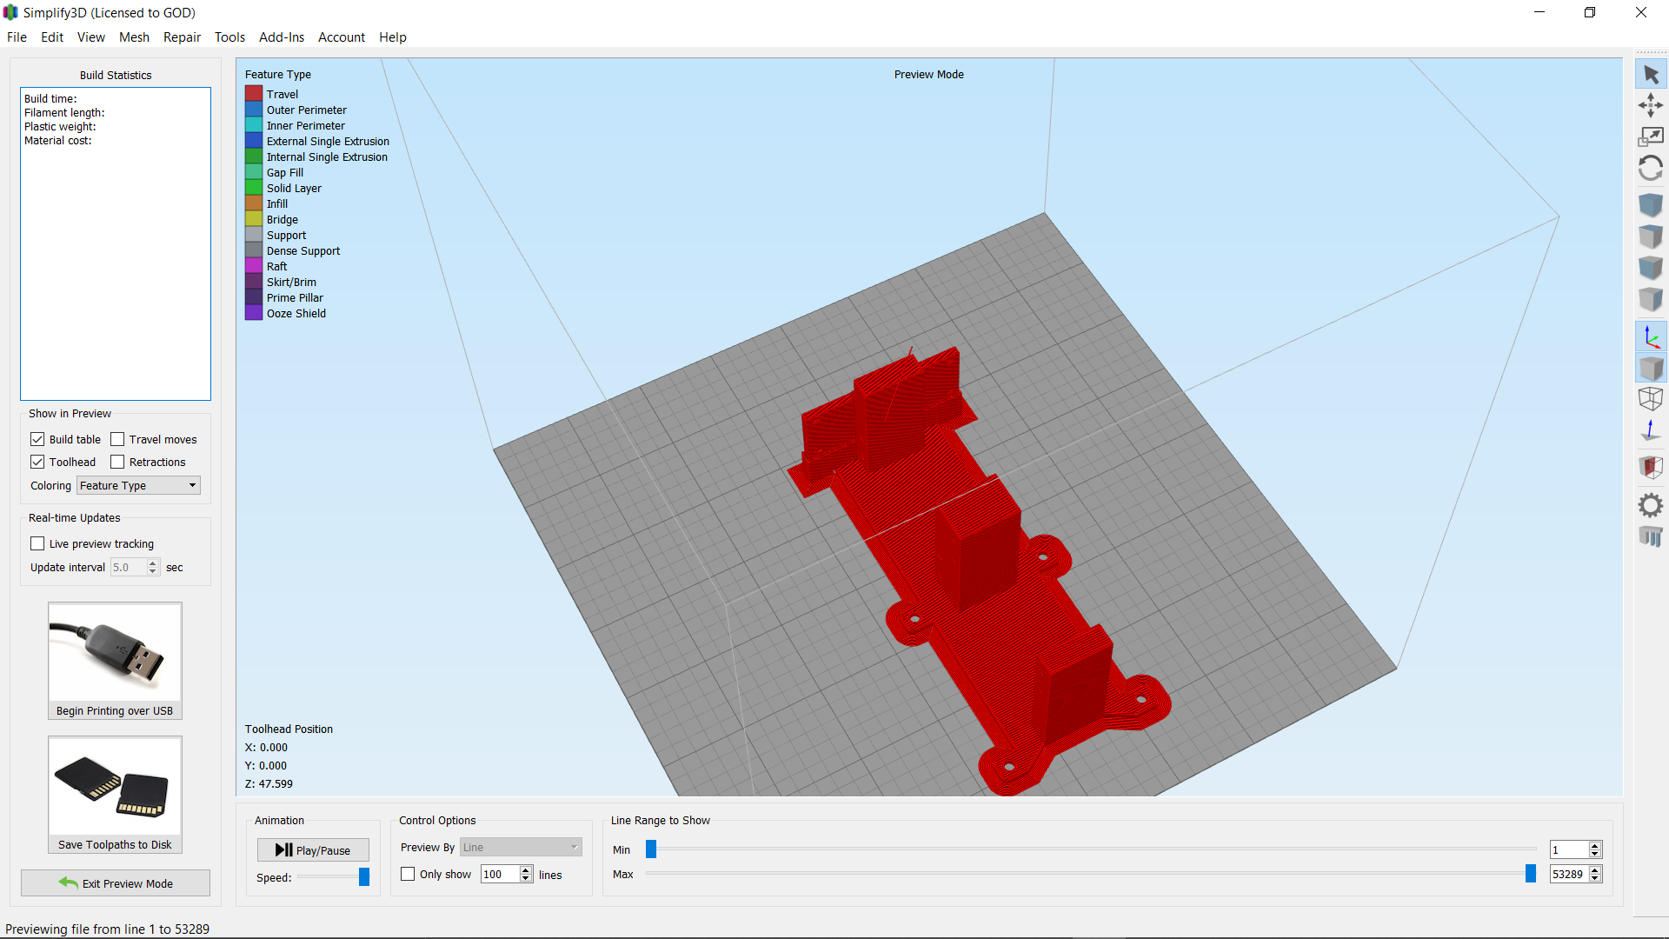Open the cross-section view tool

(1651, 467)
